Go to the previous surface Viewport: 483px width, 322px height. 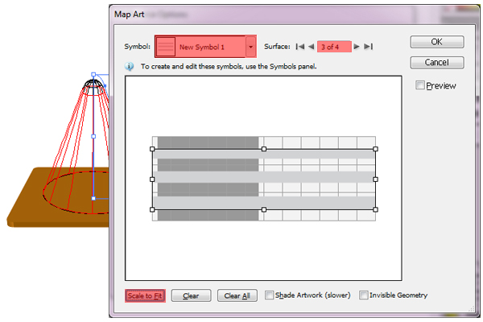point(311,47)
